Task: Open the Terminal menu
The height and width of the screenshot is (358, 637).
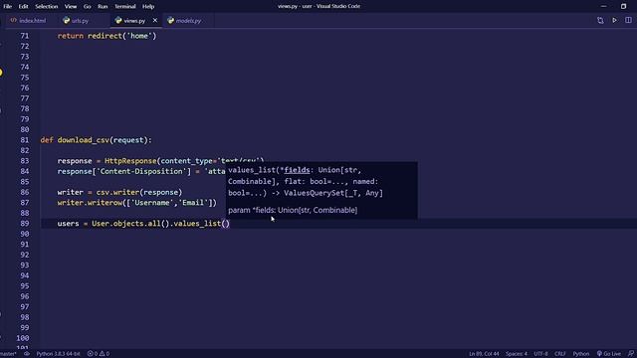Action: [124, 7]
